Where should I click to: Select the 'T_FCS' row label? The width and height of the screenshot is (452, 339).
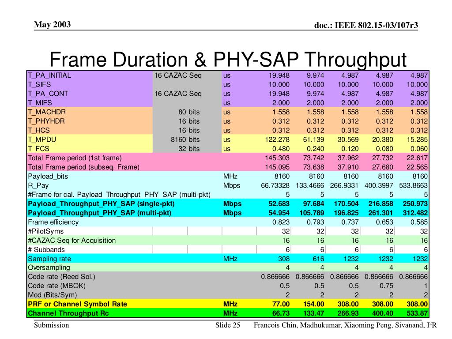click(x=38, y=149)
